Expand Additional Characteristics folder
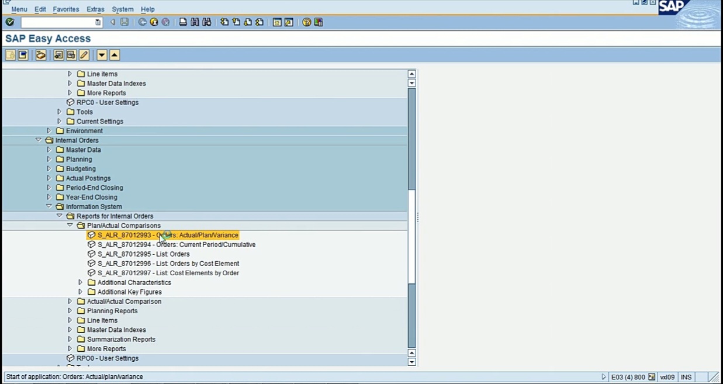 pyautogui.click(x=81, y=282)
